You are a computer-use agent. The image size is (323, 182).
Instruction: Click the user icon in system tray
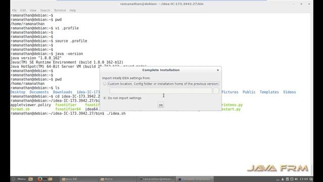click(x=283, y=179)
